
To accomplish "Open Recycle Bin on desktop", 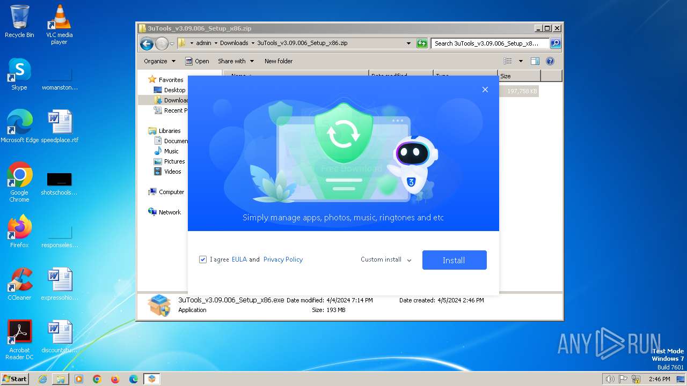I will (19, 21).
